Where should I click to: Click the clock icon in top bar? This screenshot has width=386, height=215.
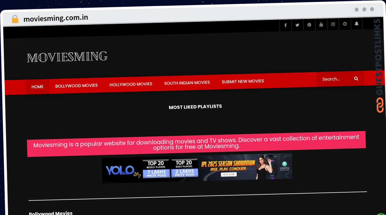pos(345,24)
